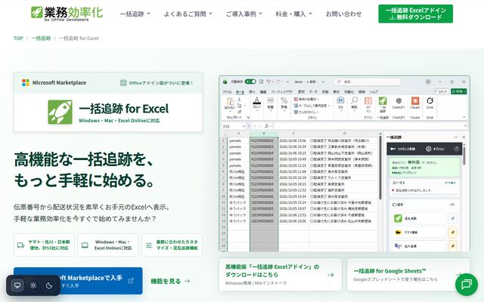Click the user account icon in Excel's title bar
The width and height of the screenshot is (484, 302).
coord(428,82)
